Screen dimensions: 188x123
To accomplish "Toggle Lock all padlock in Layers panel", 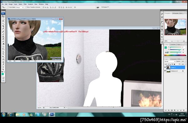I will pyautogui.click(x=174, y=64).
